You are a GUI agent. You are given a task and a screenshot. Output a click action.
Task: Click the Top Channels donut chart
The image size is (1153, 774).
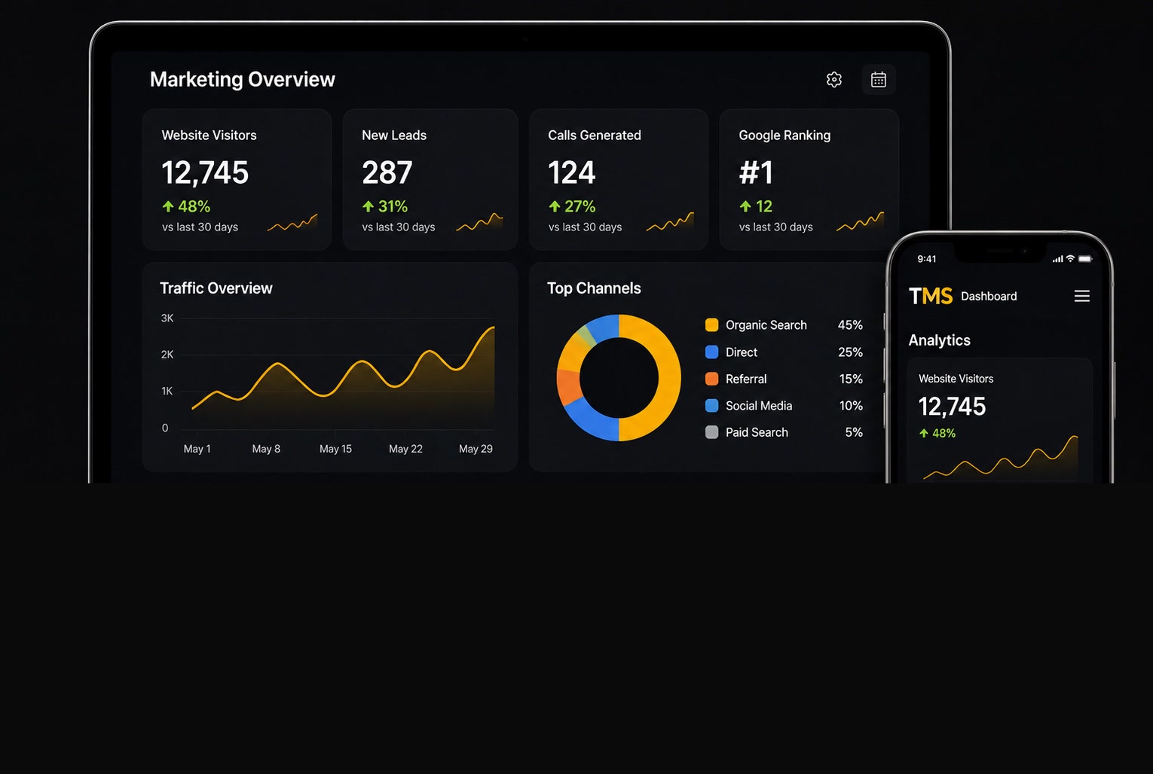tap(619, 378)
